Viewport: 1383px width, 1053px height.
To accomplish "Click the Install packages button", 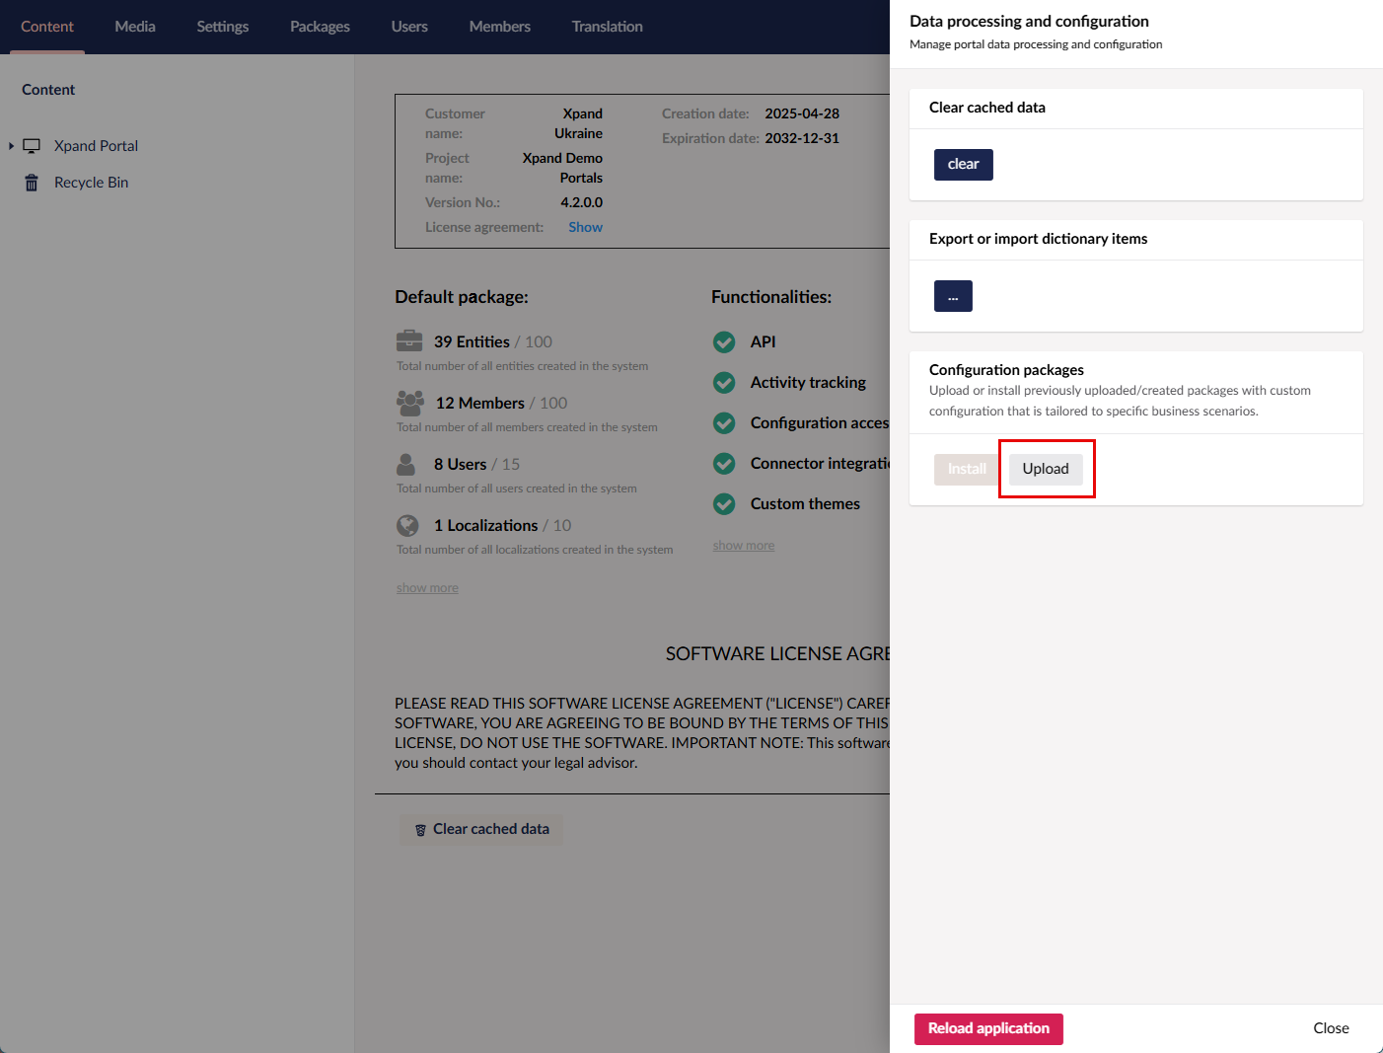I will point(967,469).
